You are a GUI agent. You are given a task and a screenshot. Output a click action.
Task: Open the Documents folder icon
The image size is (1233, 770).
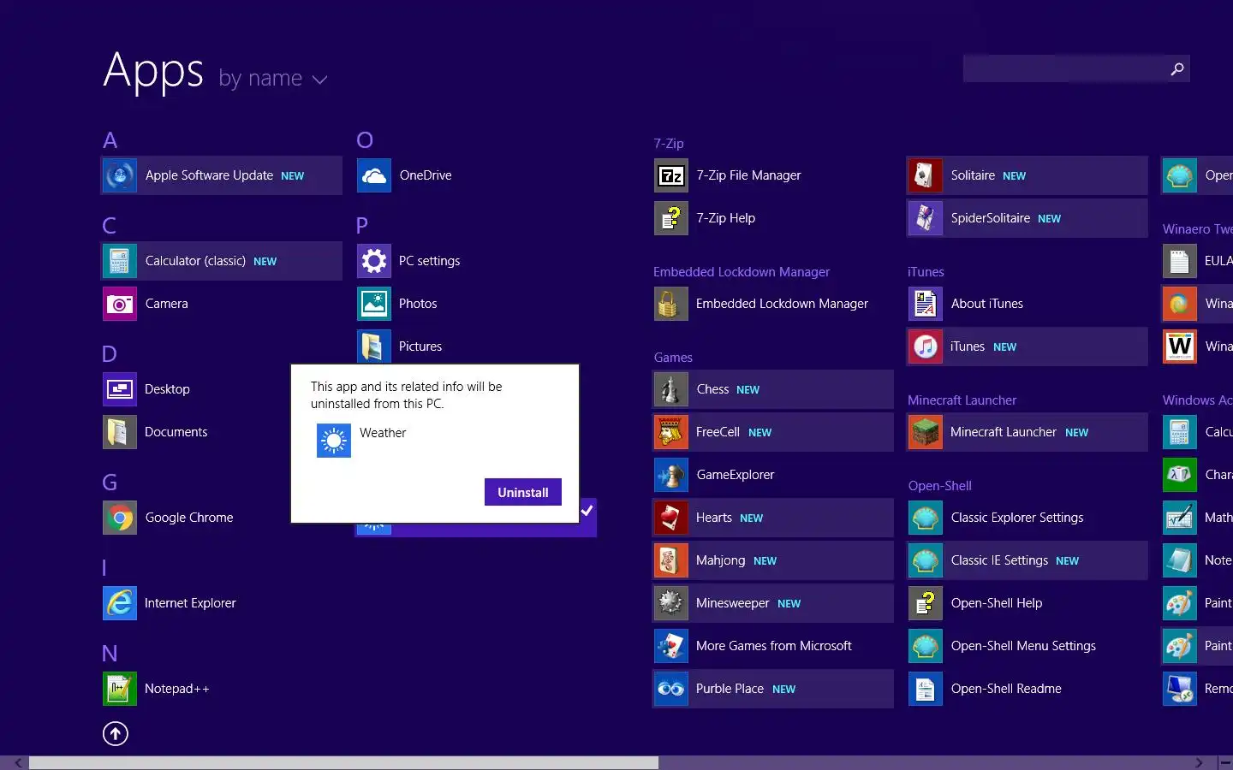click(x=120, y=432)
